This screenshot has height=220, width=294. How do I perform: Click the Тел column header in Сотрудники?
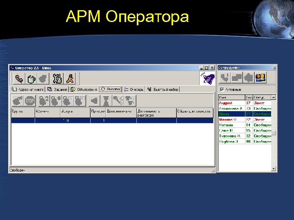pyautogui.click(x=249, y=97)
